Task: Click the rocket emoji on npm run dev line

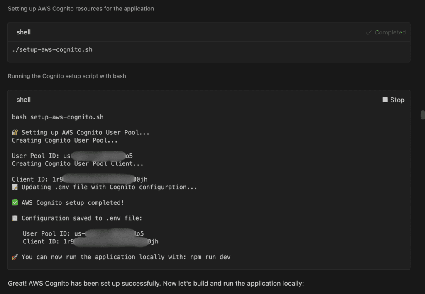Action: [x=15, y=257]
